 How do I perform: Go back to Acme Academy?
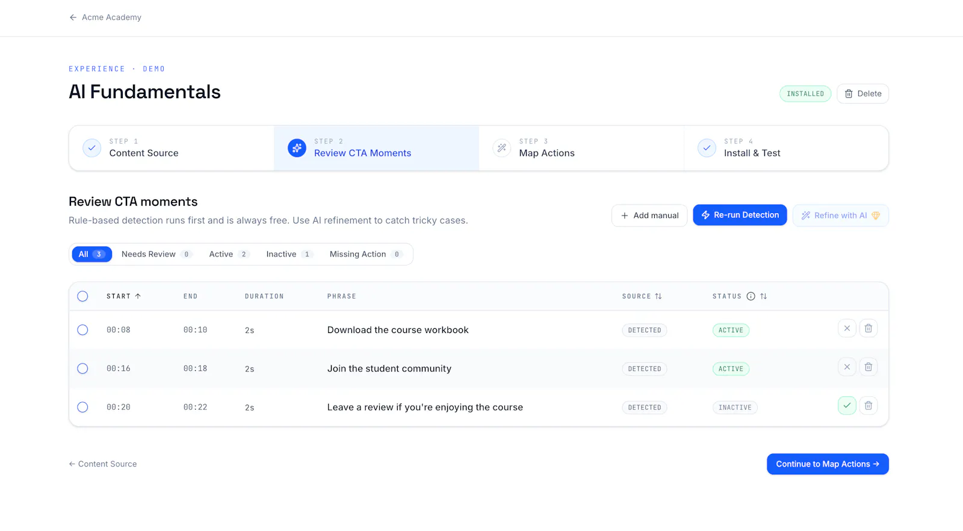[x=105, y=17]
